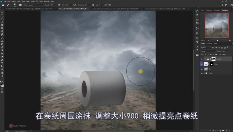Open the Filter menu
Viewport: 233px width, 132px height.
[x=33, y=1]
